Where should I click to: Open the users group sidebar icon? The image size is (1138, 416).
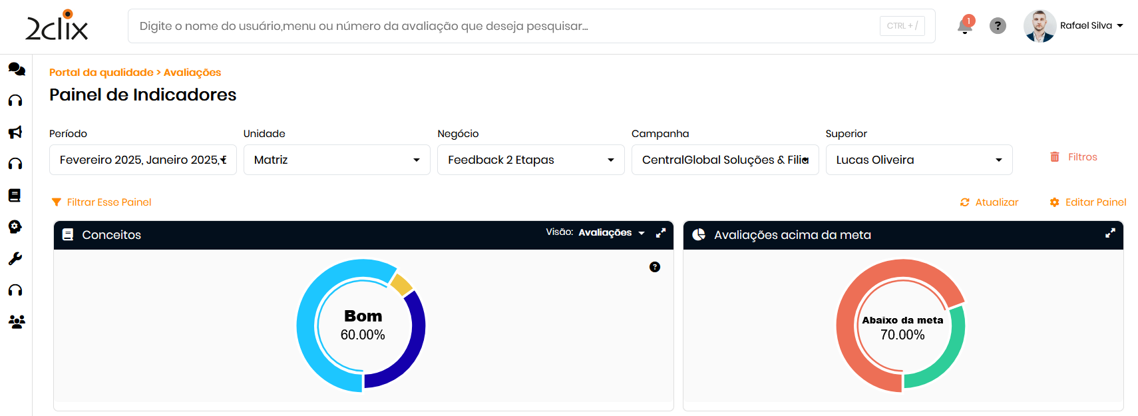(x=16, y=322)
